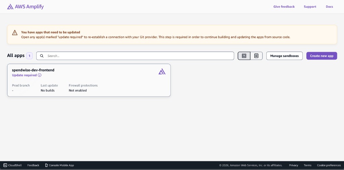Open the spendwise-dev-frontend app name
Viewport: 344px width, 170px height.
point(33,70)
